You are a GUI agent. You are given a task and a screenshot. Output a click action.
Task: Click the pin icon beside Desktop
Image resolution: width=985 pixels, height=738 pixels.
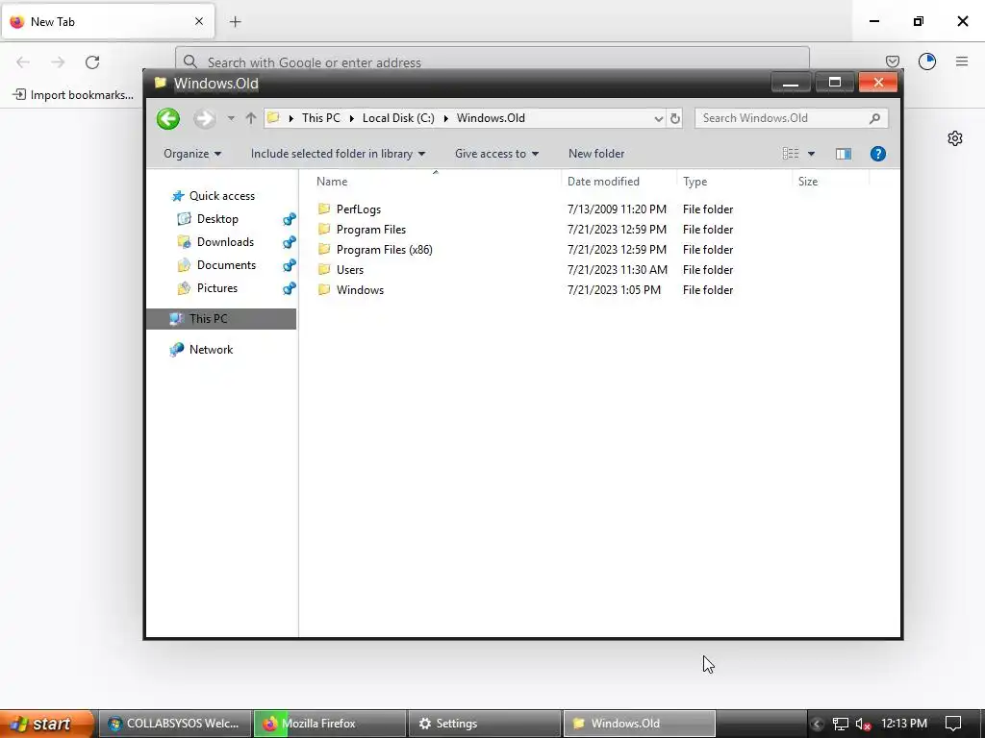(289, 219)
